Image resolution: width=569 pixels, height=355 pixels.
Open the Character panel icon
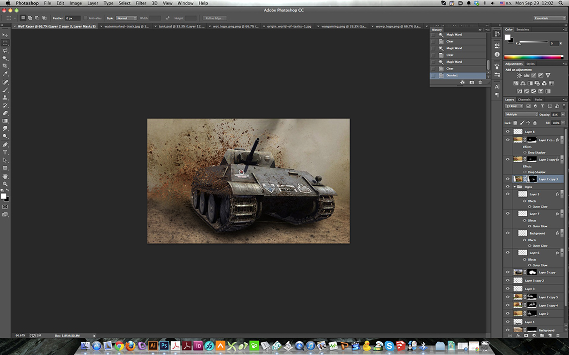pos(497,87)
